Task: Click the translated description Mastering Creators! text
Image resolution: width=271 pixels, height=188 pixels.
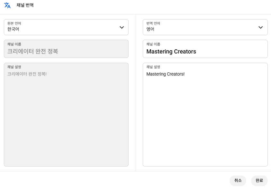Action: 165,74
